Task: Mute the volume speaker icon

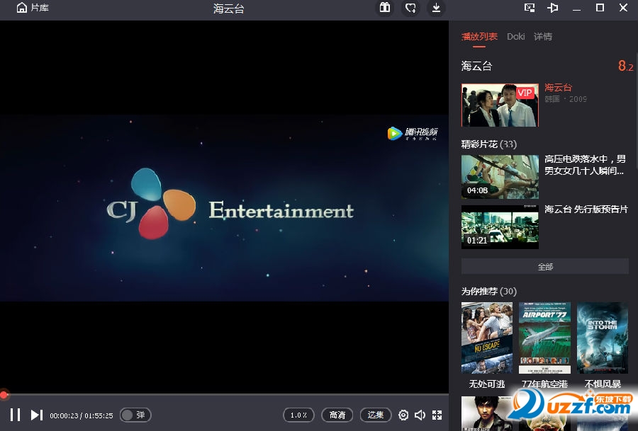Action: click(420, 415)
